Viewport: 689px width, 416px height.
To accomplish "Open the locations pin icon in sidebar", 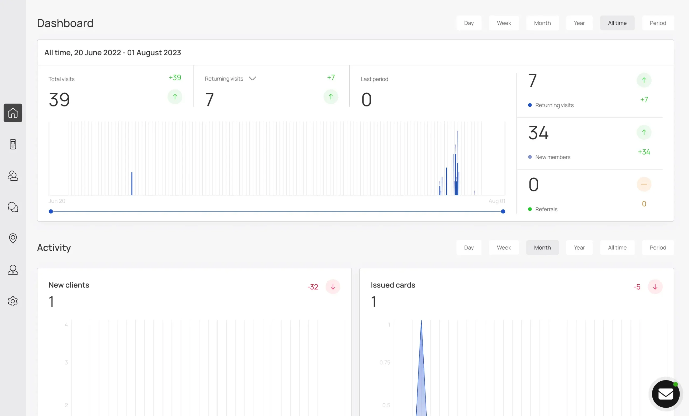I will pyautogui.click(x=13, y=238).
